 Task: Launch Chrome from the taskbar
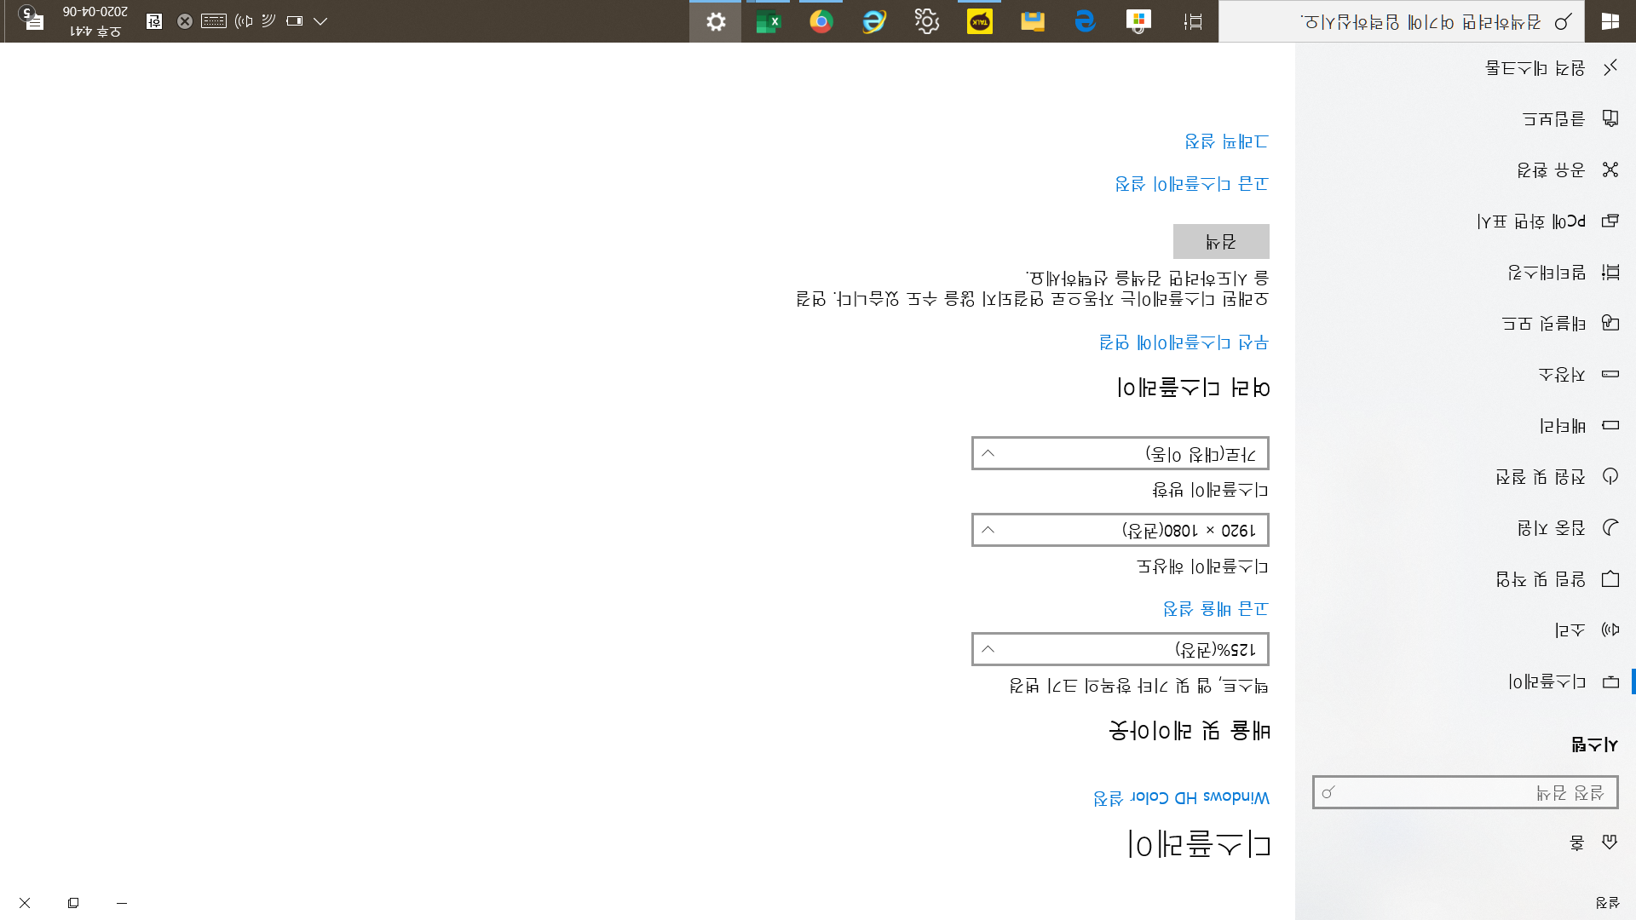pyautogui.click(x=821, y=21)
